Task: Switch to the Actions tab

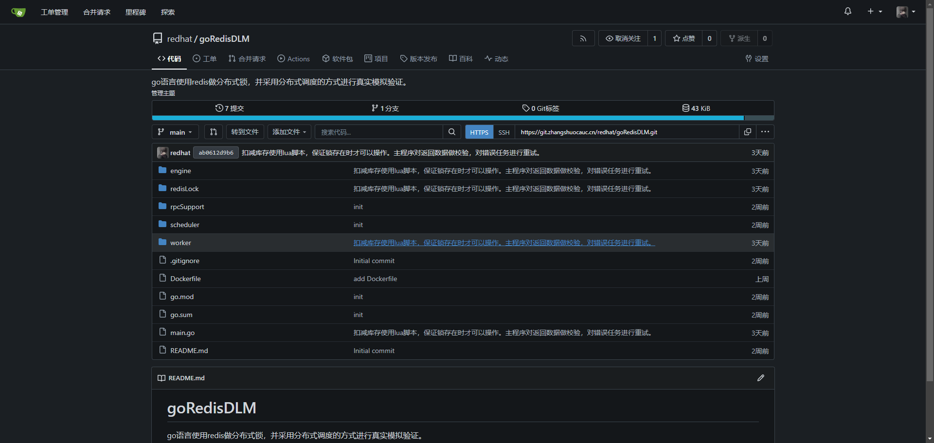Action: (x=293, y=59)
